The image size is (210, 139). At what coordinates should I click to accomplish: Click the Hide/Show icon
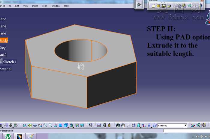(77, 125)
